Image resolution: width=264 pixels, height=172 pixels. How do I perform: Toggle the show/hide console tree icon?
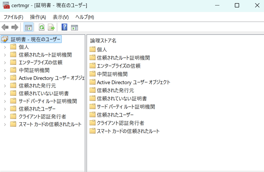pyautogui.click(x=28, y=27)
